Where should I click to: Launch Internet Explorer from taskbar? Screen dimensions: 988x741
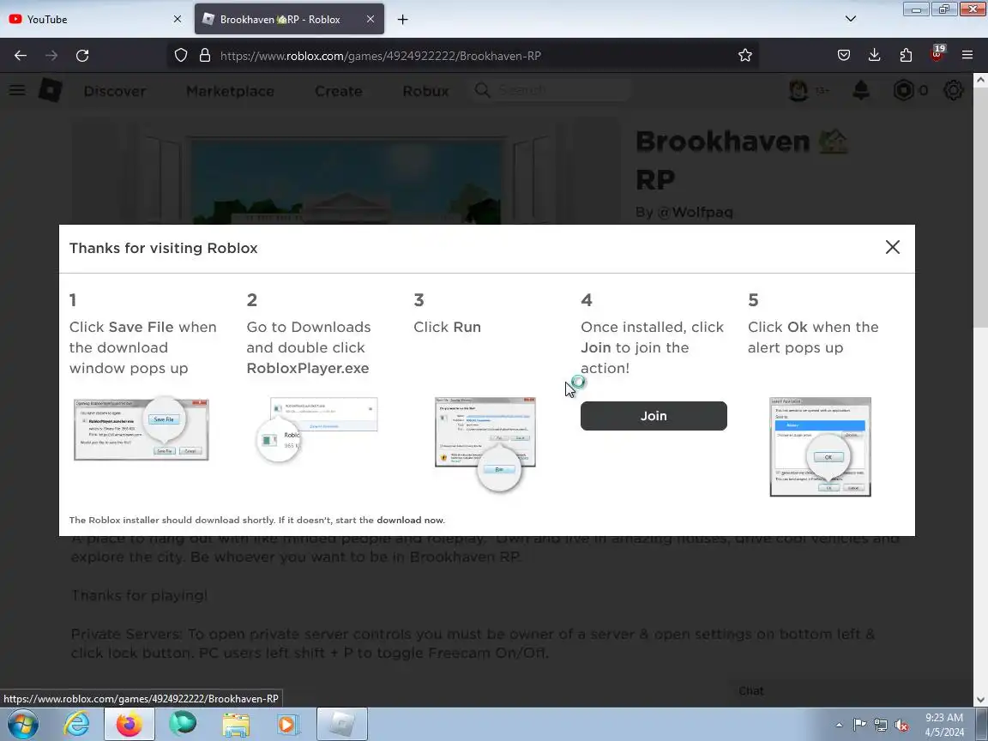76,724
